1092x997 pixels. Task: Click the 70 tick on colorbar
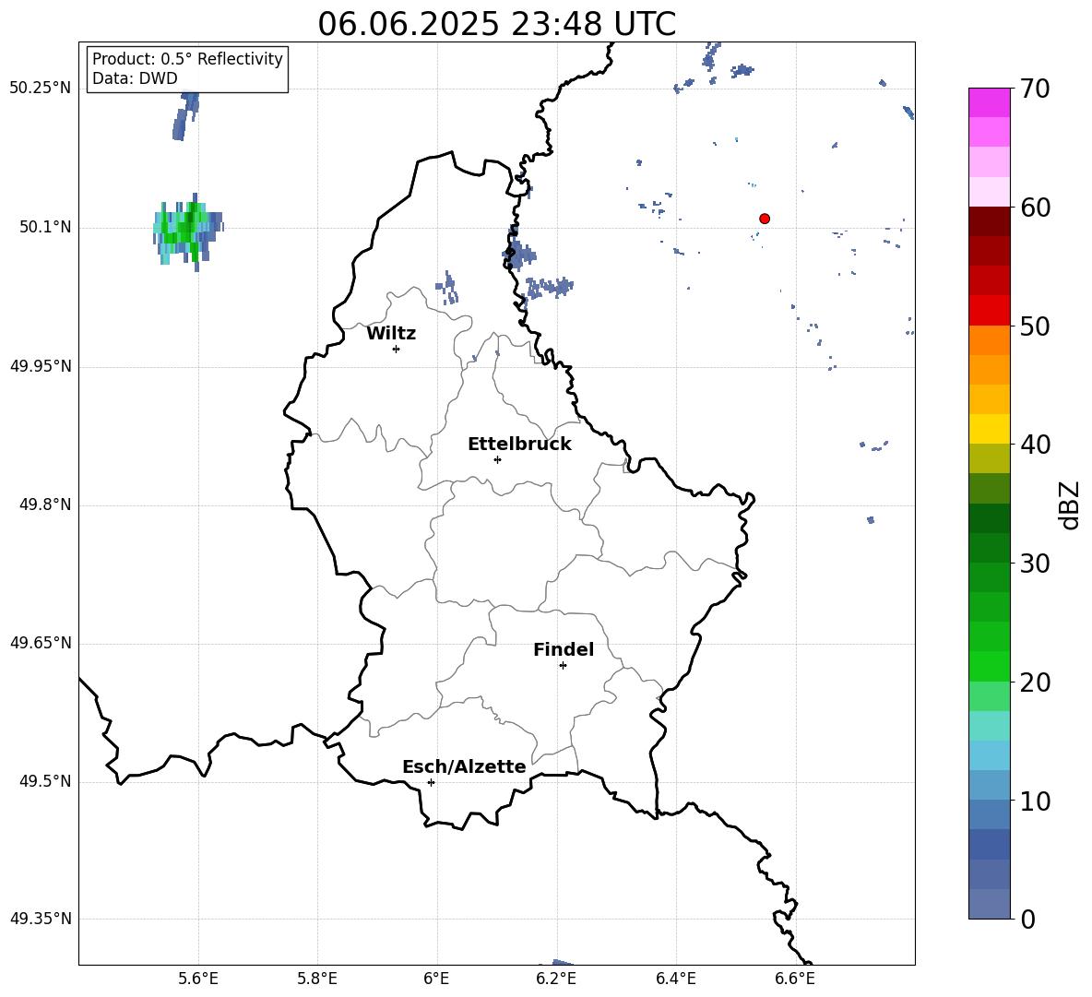tap(1035, 89)
